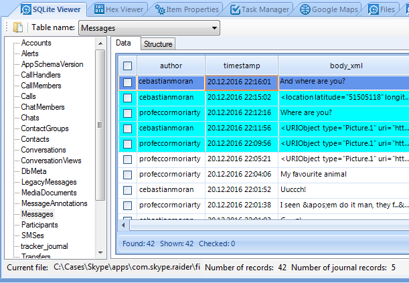Open the Structure tab
The image size is (409, 283).
158,44
